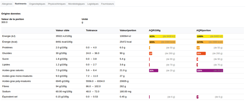This screenshot has width=247, height=101.
Task: Click the value 94 g/100g
Action: [x=61, y=86]
